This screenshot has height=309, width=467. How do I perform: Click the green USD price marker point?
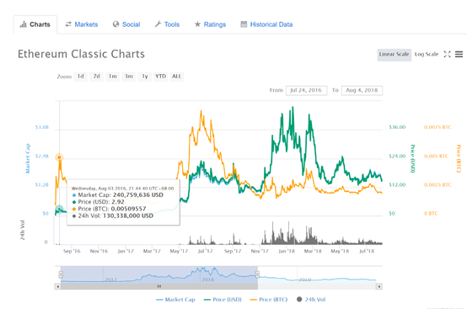tap(59, 209)
